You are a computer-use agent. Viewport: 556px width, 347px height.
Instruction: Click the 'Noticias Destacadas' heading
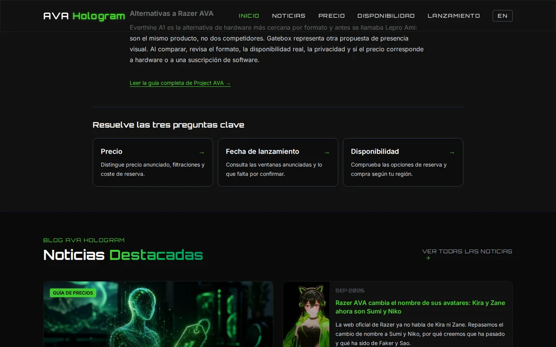pyautogui.click(x=123, y=255)
